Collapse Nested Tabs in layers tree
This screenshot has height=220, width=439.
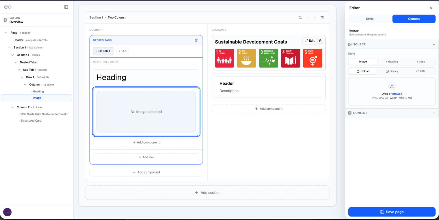[x=16, y=62]
